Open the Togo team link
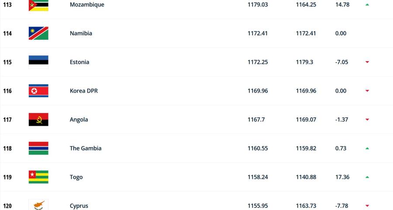The image size is (393, 210). [76, 177]
